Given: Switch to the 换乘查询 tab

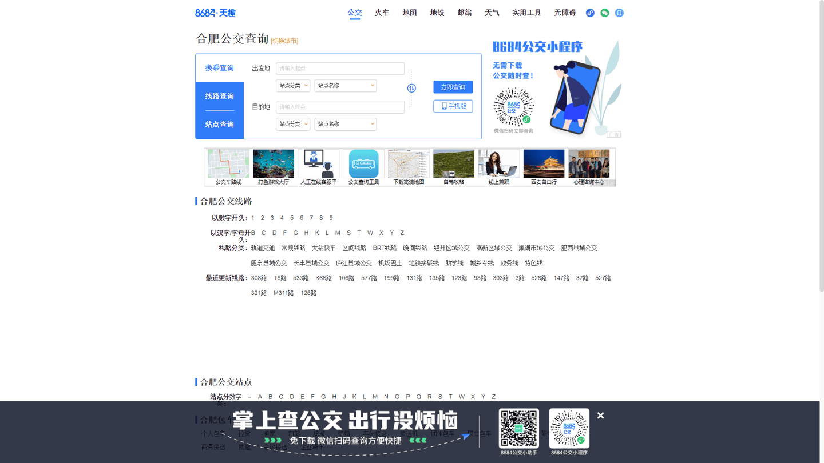Looking at the screenshot, I should pos(220,68).
